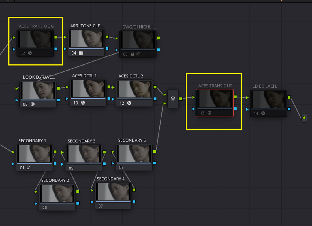Click the 'LD ED LACH.' node label

[x=265, y=86]
